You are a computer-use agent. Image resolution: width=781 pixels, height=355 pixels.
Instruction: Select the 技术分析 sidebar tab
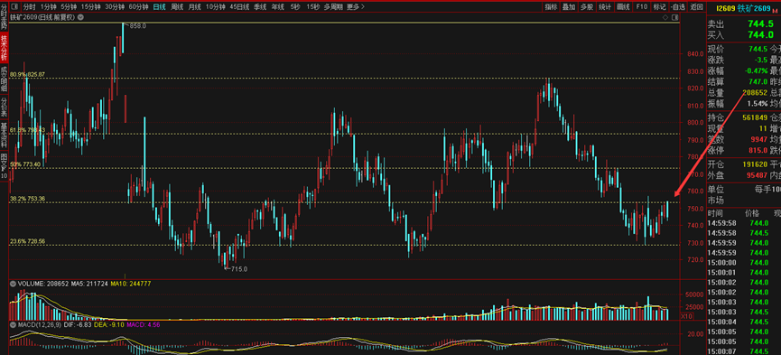pos(4,47)
